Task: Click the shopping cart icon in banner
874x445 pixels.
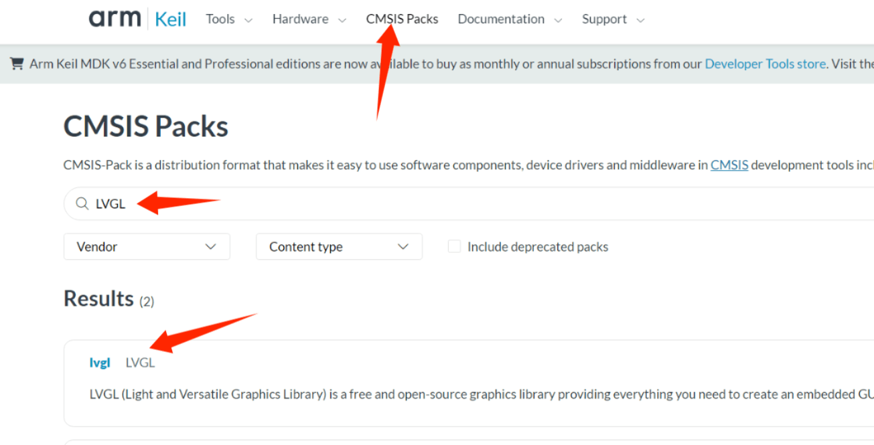Action: pyautogui.click(x=17, y=64)
